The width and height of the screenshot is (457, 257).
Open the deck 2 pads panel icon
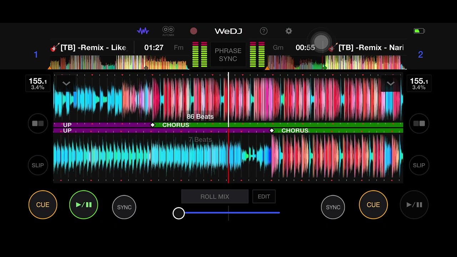pos(419,124)
